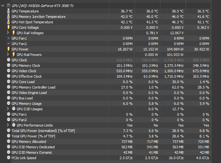Click gauge icon beside GPU Video Engine Load

point(9,92)
